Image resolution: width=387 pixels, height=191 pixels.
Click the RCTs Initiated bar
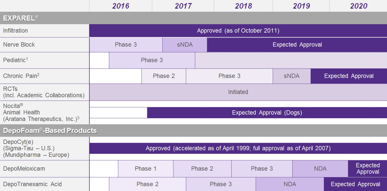[x=238, y=92]
